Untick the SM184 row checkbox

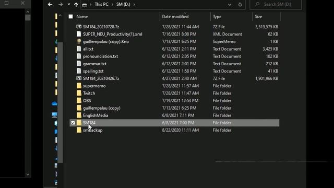tap(73, 123)
